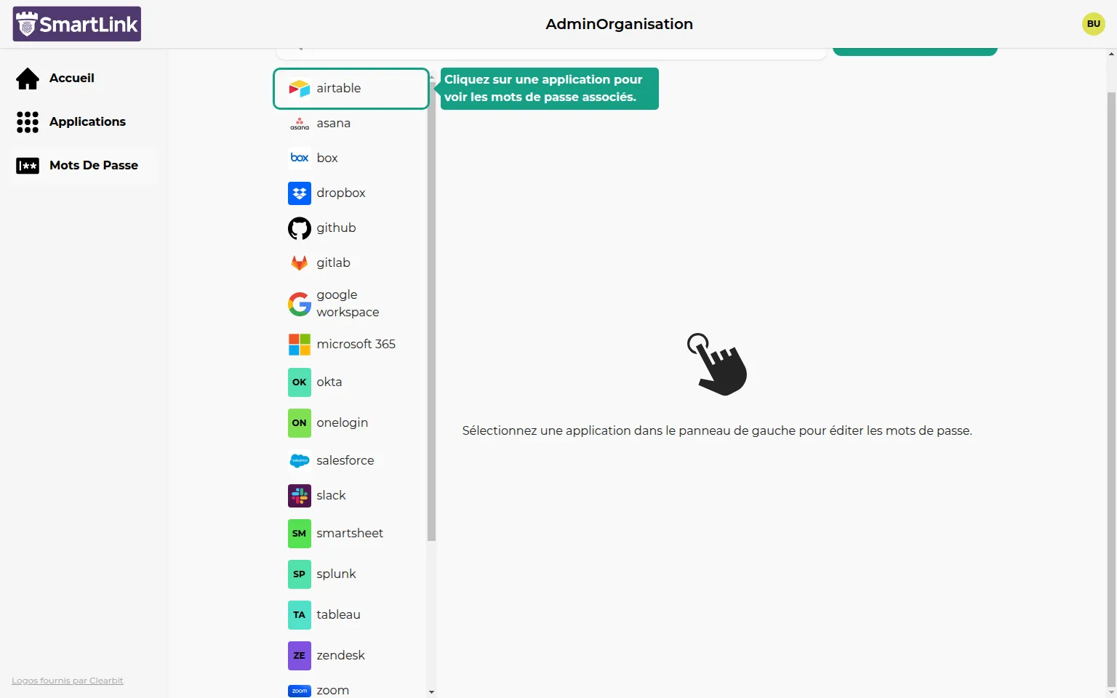Image resolution: width=1117 pixels, height=698 pixels.
Task: Click the salesforce cloud icon
Action: point(300,461)
